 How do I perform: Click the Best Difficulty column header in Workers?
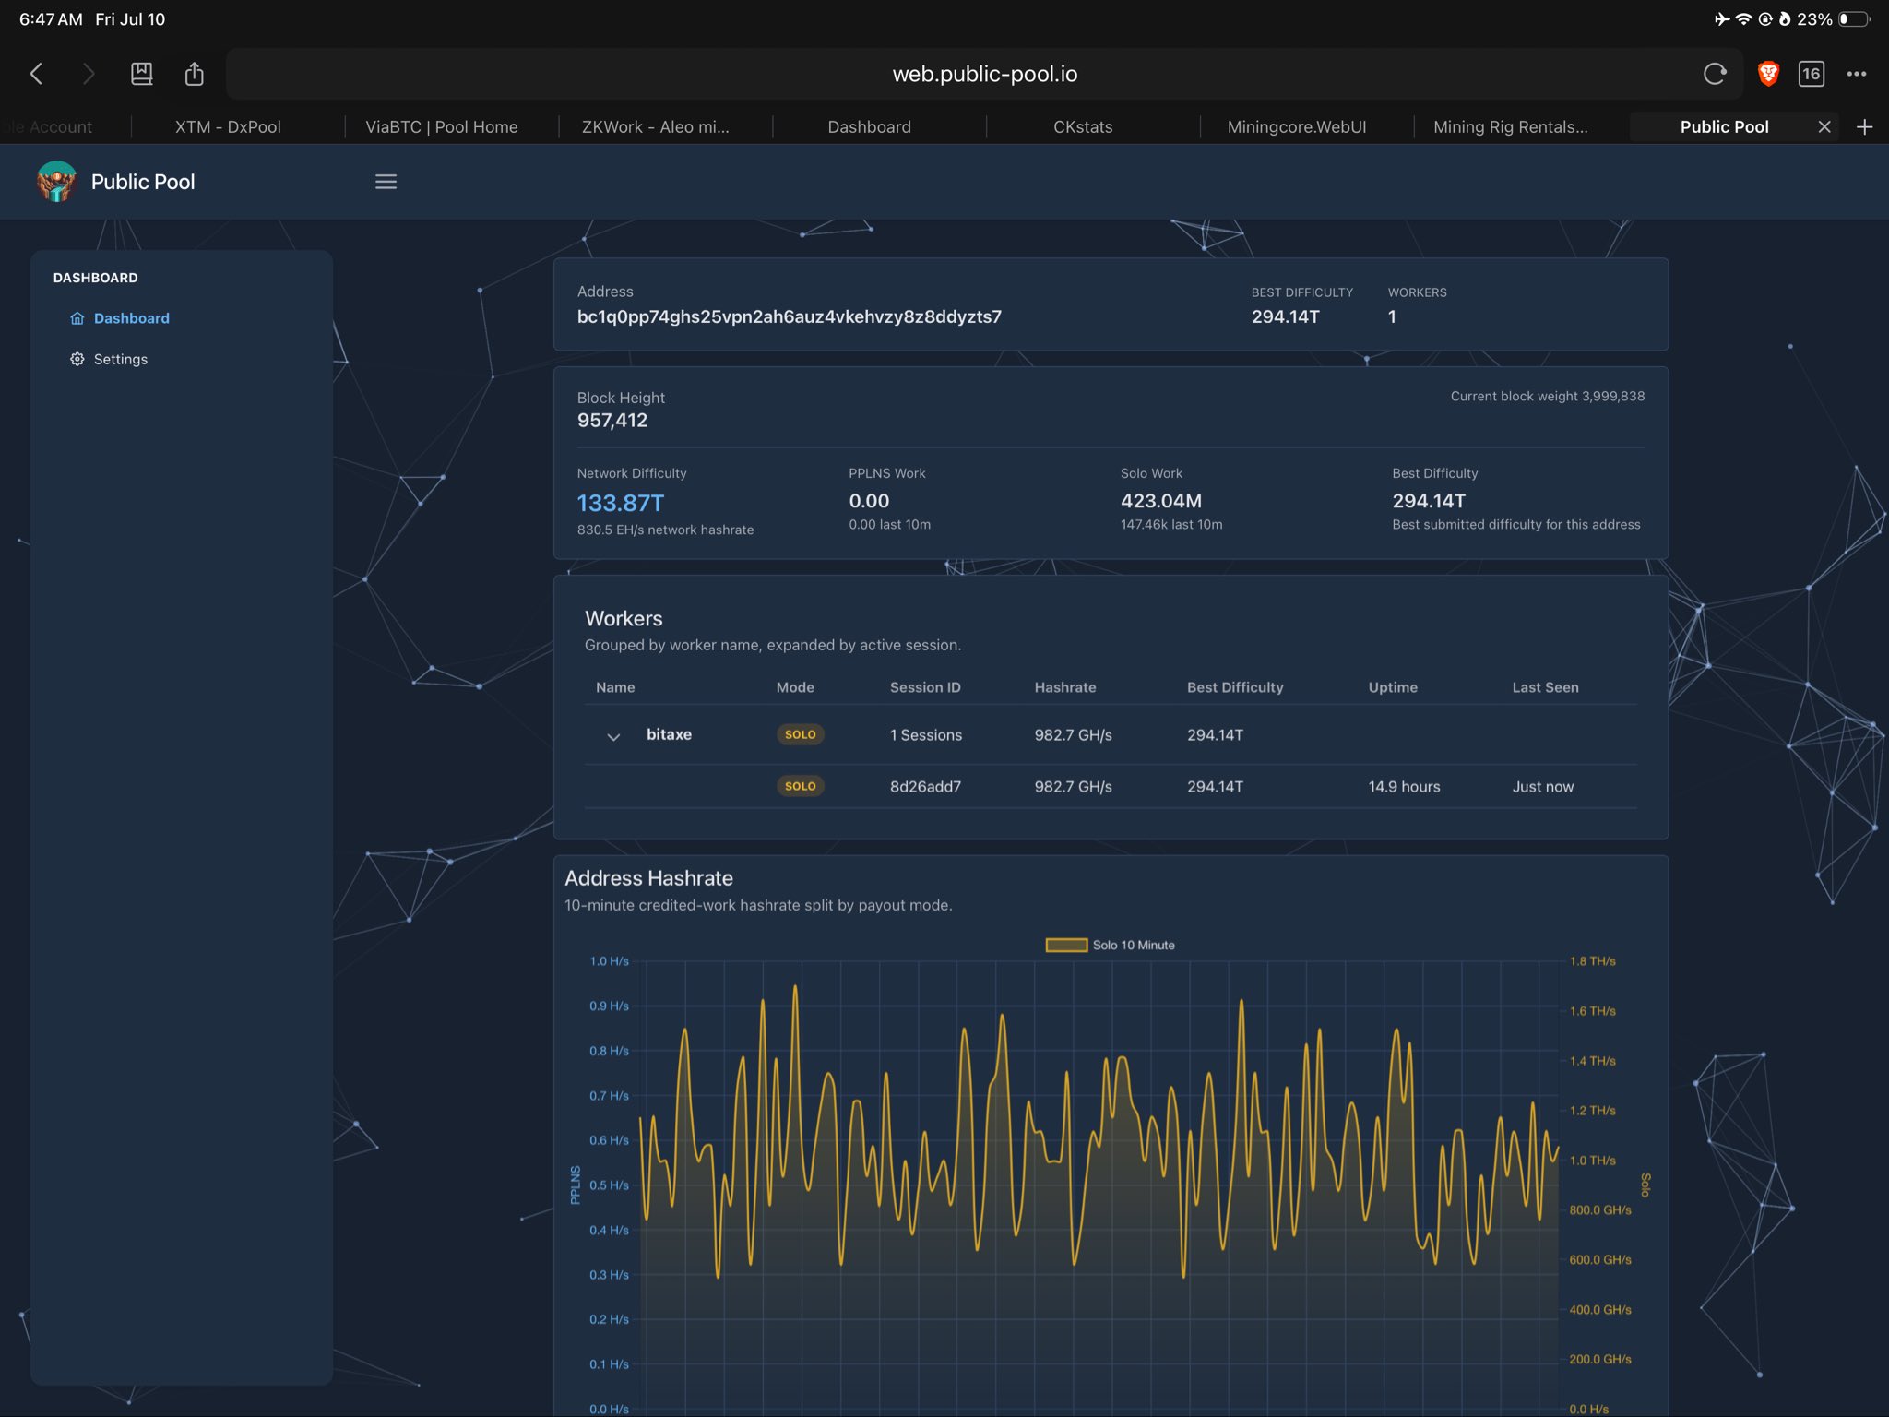click(1235, 687)
